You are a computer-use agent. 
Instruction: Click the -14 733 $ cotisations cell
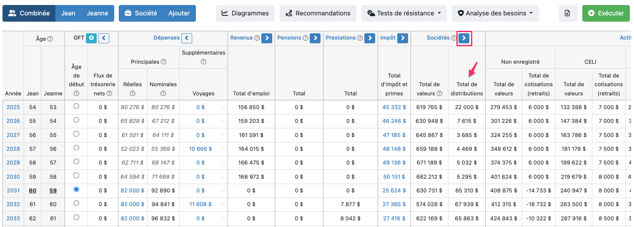(x=539, y=190)
